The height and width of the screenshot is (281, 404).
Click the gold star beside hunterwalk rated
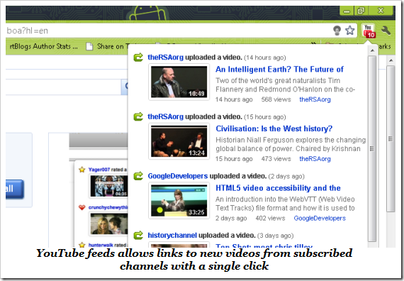click(82, 245)
